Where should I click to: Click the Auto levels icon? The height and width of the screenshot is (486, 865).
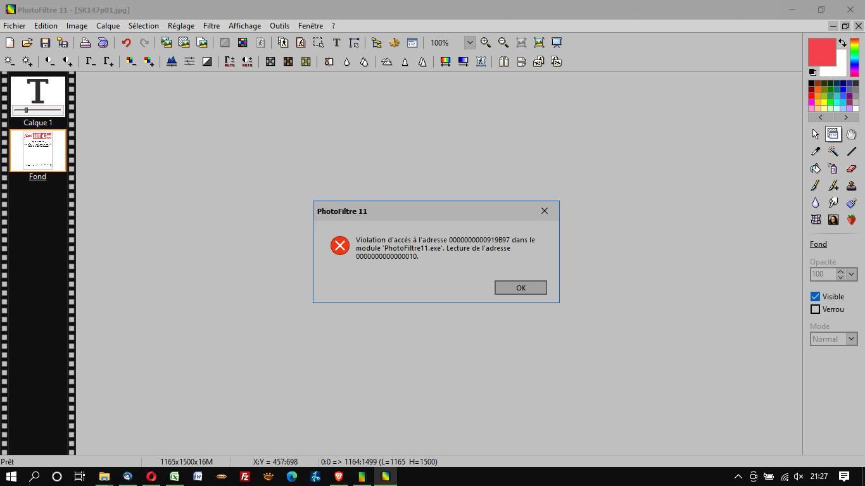point(229,61)
